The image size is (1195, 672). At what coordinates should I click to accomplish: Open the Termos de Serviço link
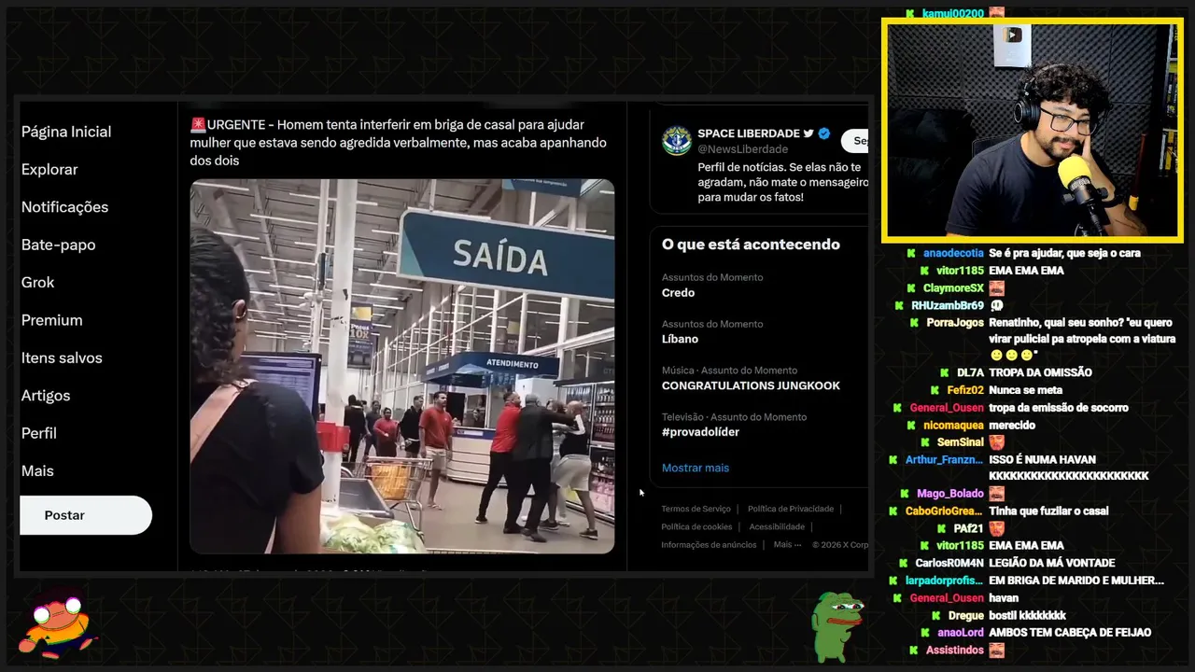[696, 509]
